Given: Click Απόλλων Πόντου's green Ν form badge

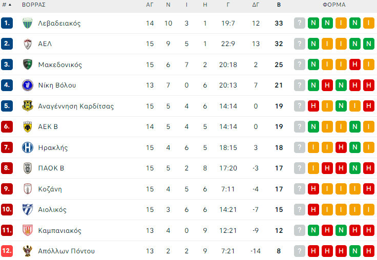Looking at the screenshot, I should [354, 251].
